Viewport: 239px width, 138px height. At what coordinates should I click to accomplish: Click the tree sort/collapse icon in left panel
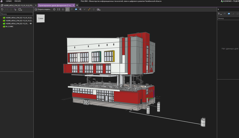(15, 10)
